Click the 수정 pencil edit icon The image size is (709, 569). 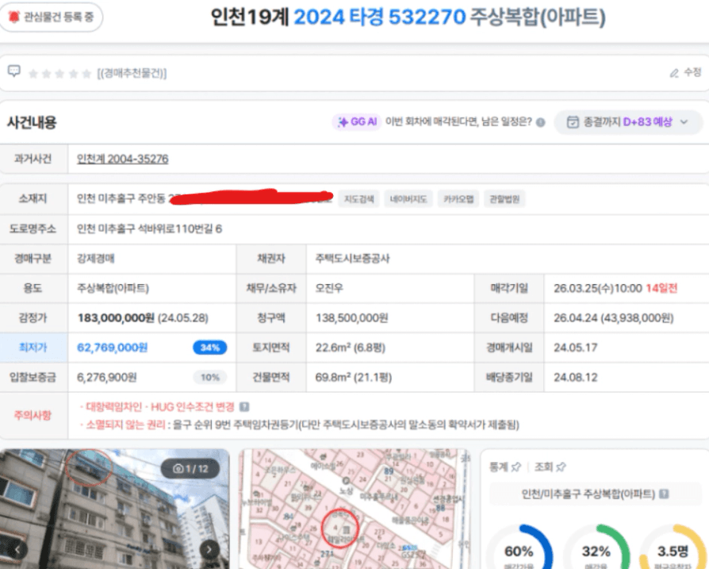(x=674, y=73)
